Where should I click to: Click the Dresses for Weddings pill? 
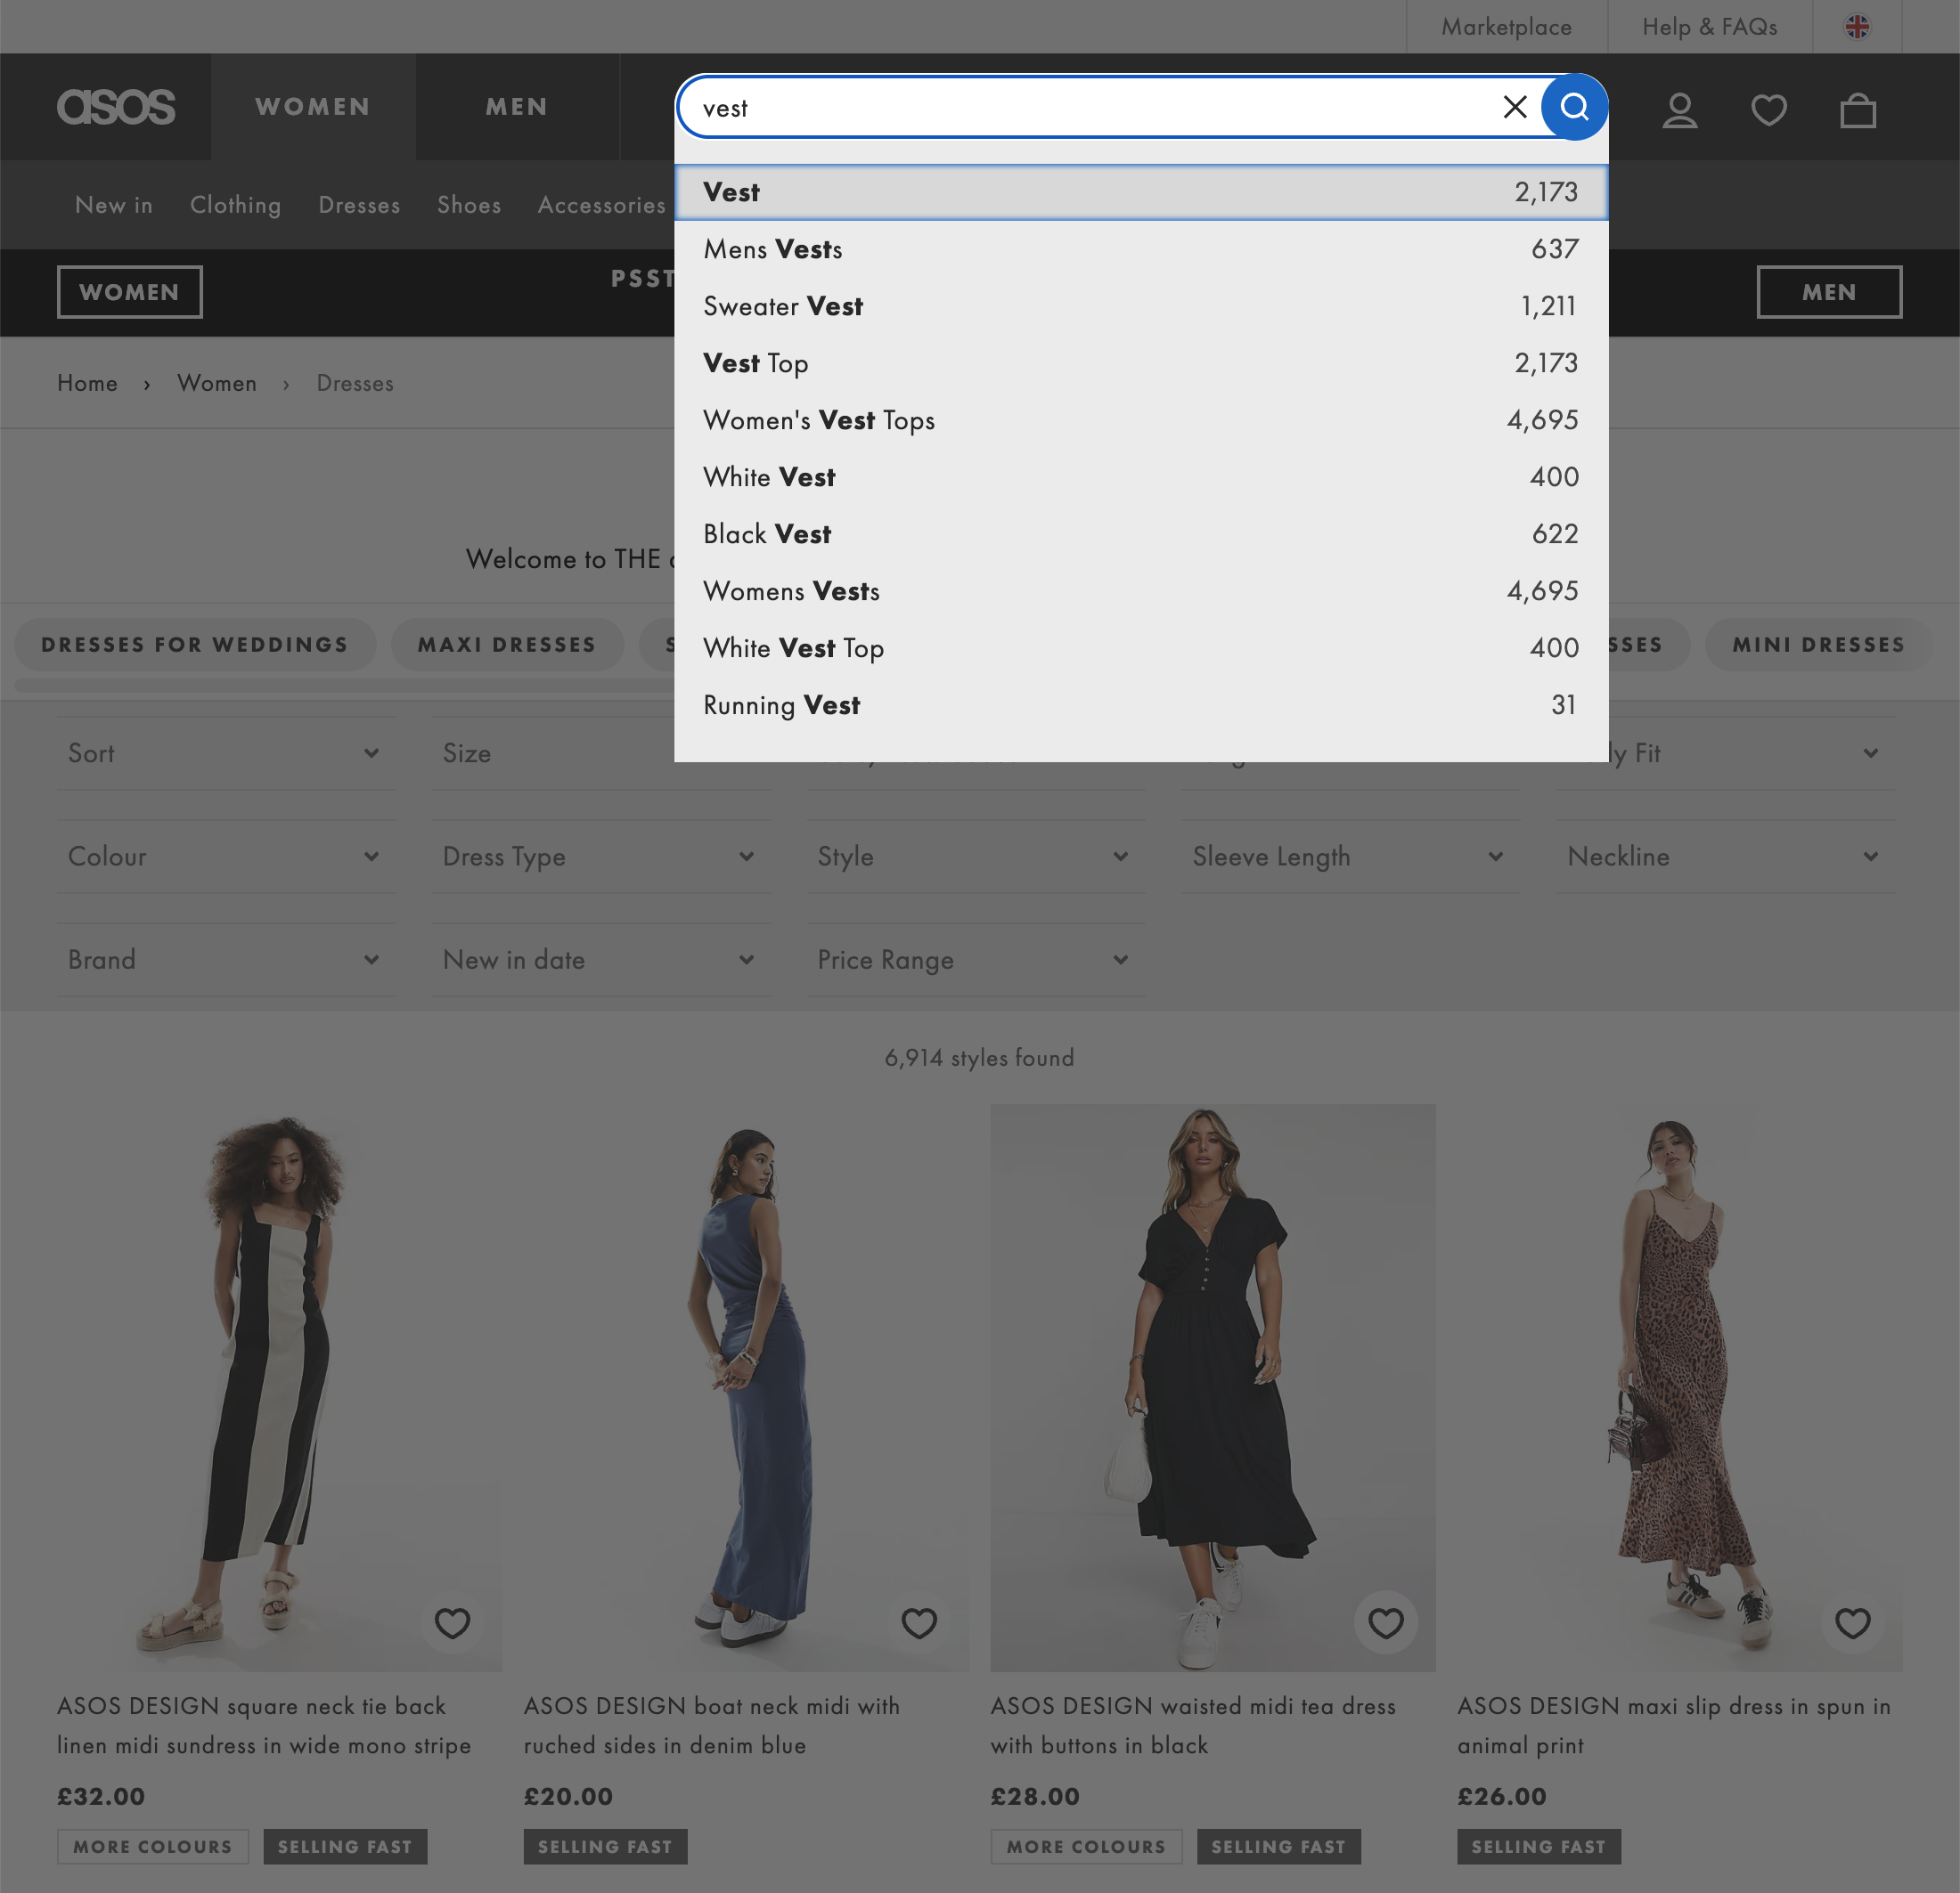click(195, 645)
